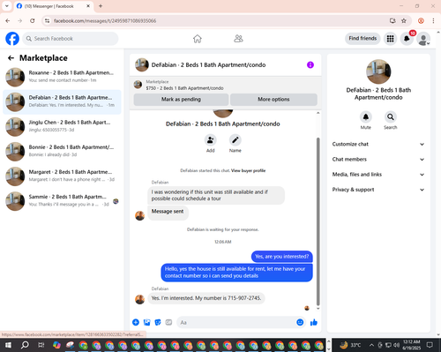The image size is (441, 352).
Task: Click the browser address bar URL
Action: pyautogui.click(x=105, y=21)
